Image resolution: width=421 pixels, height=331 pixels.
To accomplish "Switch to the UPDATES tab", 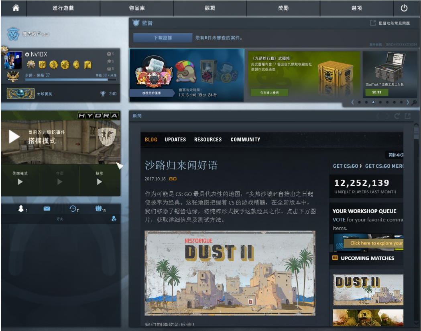I will point(175,140).
